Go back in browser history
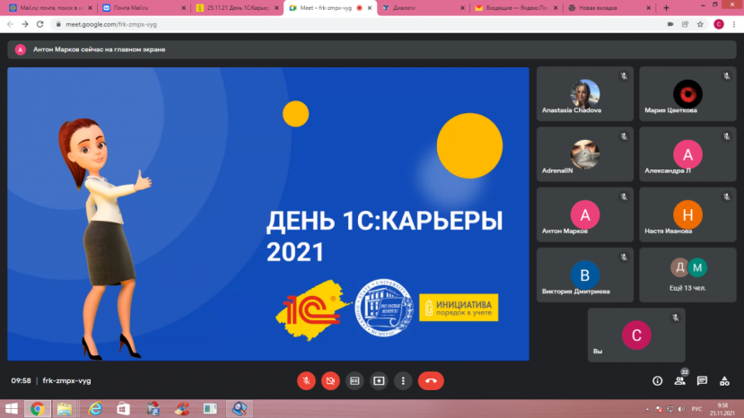Viewport: 744px width, 418px height. pos(10,24)
